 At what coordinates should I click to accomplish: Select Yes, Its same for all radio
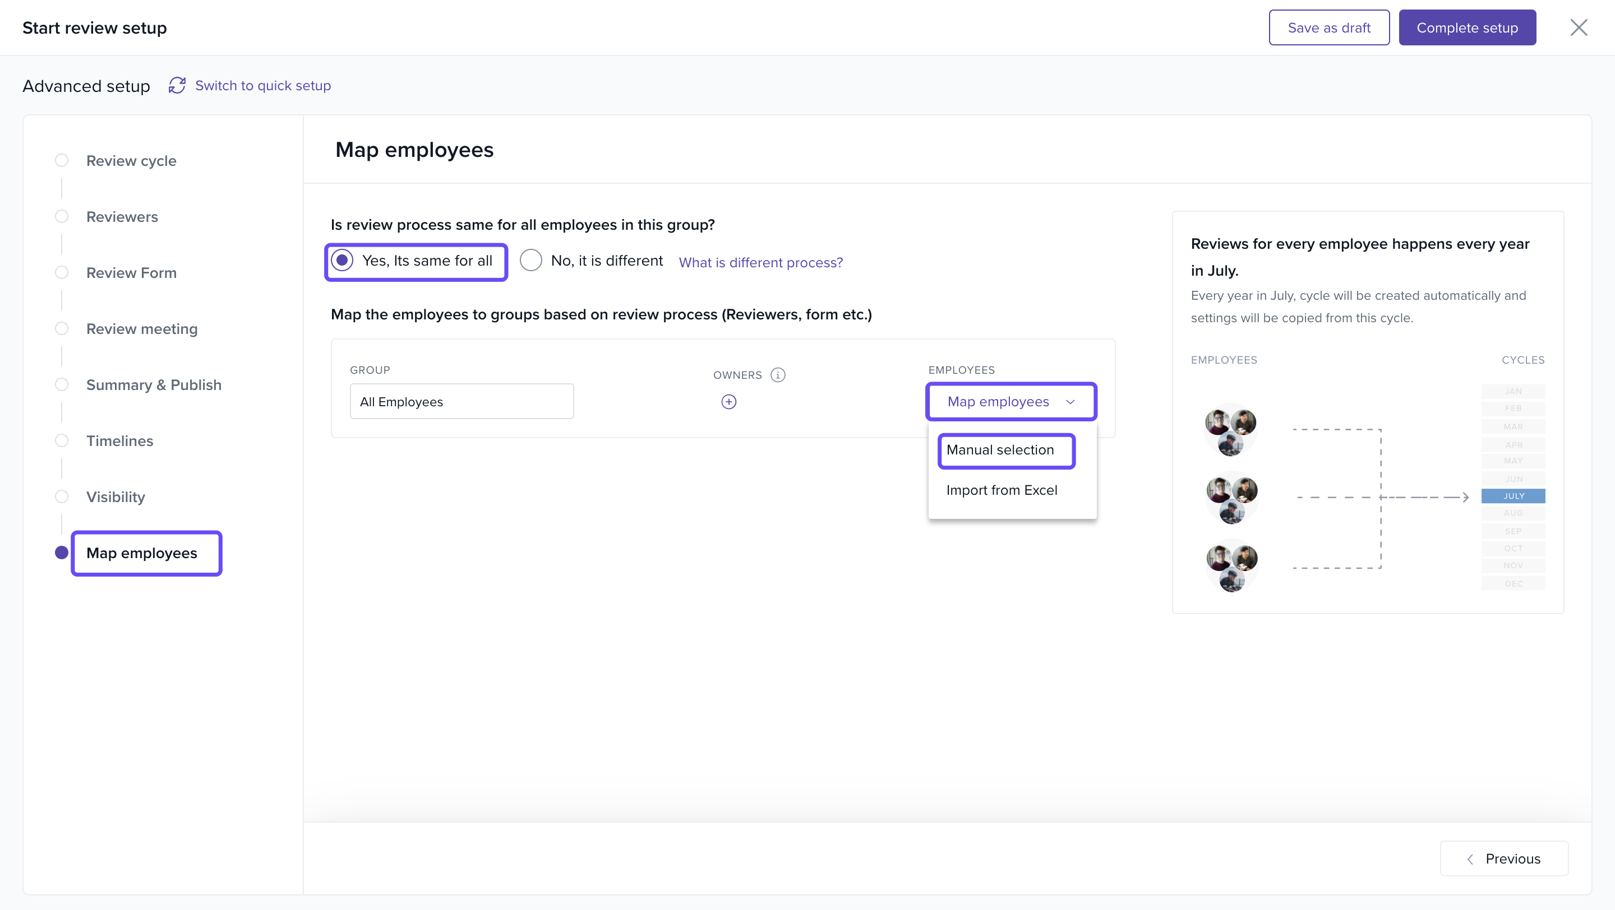(342, 261)
